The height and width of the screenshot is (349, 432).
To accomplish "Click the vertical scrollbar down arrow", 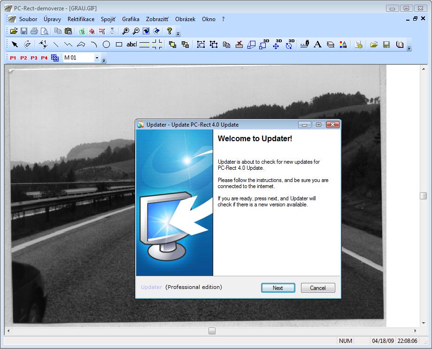I will [424, 323].
